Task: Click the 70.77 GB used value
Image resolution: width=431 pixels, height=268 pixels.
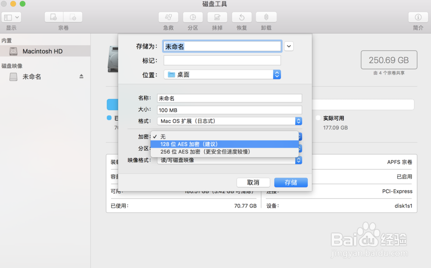Action: 245,206
